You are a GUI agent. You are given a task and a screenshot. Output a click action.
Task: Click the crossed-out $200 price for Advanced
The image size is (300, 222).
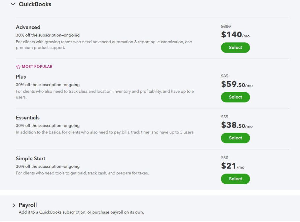coord(225,26)
